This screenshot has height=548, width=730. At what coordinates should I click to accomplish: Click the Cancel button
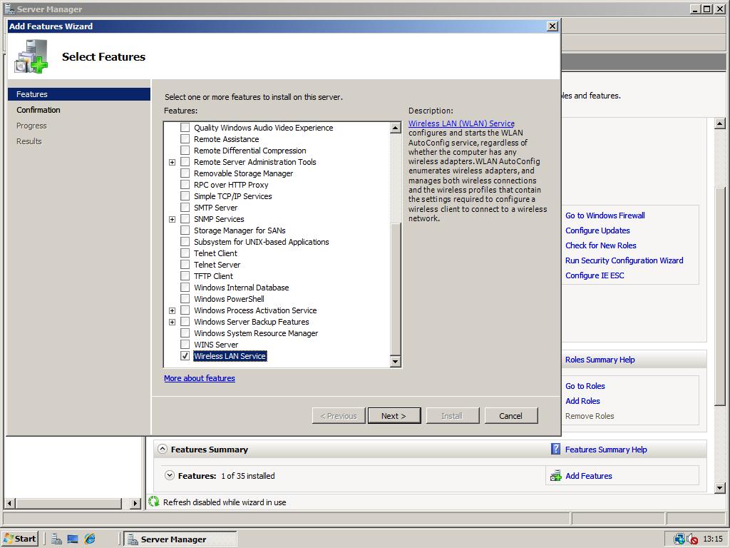tap(510, 416)
